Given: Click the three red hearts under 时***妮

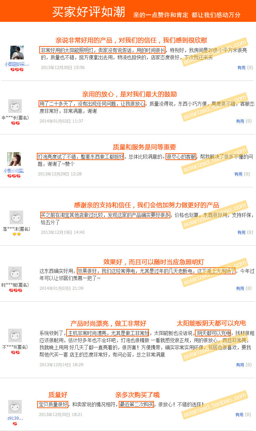Looking at the screenshot, I should click(x=16, y=290).
